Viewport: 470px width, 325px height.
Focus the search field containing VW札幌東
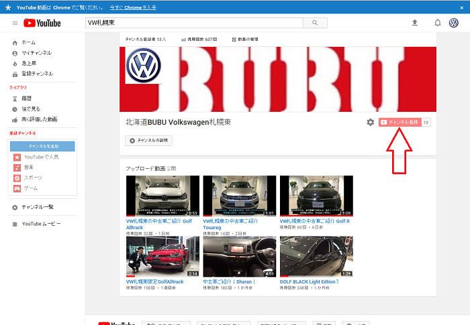pyautogui.click(x=194, y=23)
